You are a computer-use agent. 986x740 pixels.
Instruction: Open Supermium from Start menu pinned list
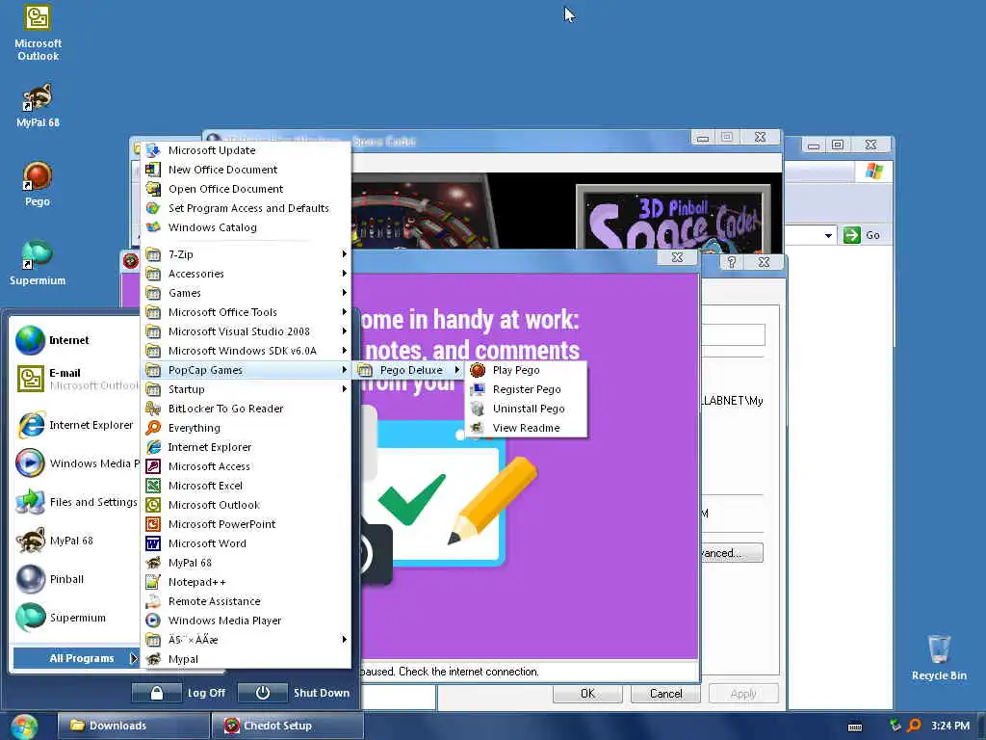point(76,618)
